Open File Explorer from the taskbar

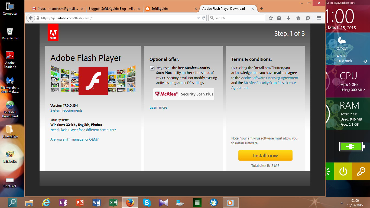(x=29, y=203)
